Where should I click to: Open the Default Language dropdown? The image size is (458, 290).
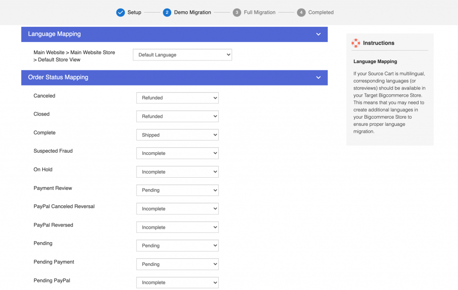click(x=182, y=55)
